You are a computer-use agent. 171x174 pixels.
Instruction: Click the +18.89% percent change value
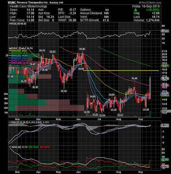(153, 10)
